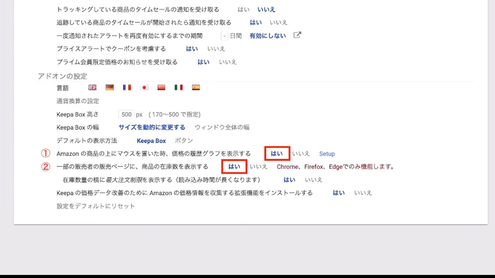Enable はい for price history graph on hover
The height and width of the screenshot is (278, 495).
tap(277, 154)
